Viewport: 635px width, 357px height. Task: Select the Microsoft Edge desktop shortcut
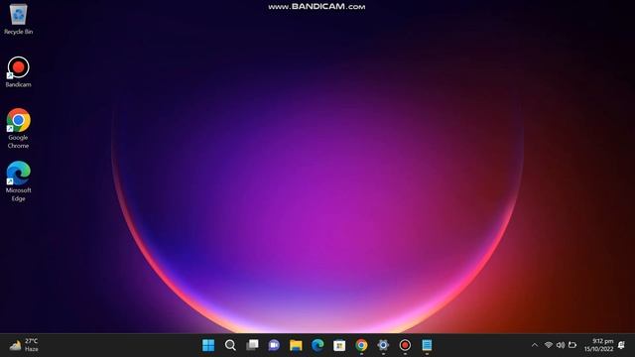(18, 181)
